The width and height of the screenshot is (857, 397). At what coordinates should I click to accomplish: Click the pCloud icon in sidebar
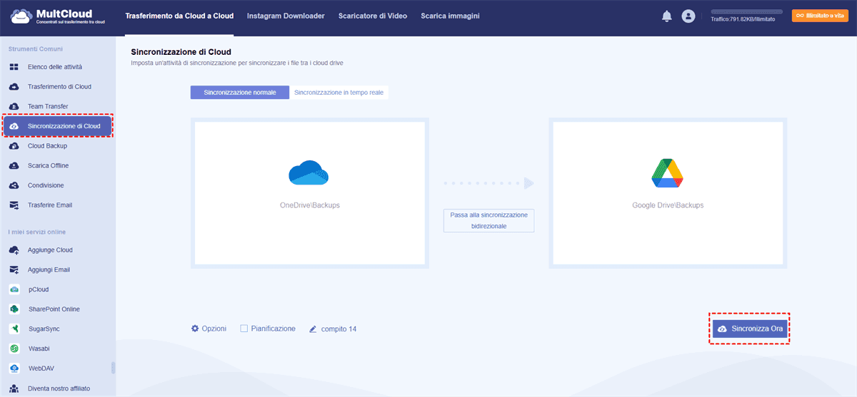14,289
